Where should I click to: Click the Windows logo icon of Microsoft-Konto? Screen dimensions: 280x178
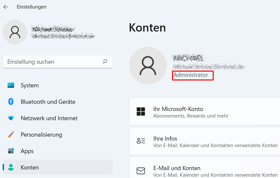pyautogui.click(x=141, y=112)
